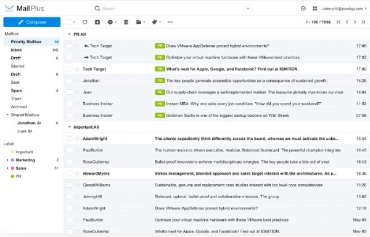Open the Inbox folder

click(x=32, y=50)
